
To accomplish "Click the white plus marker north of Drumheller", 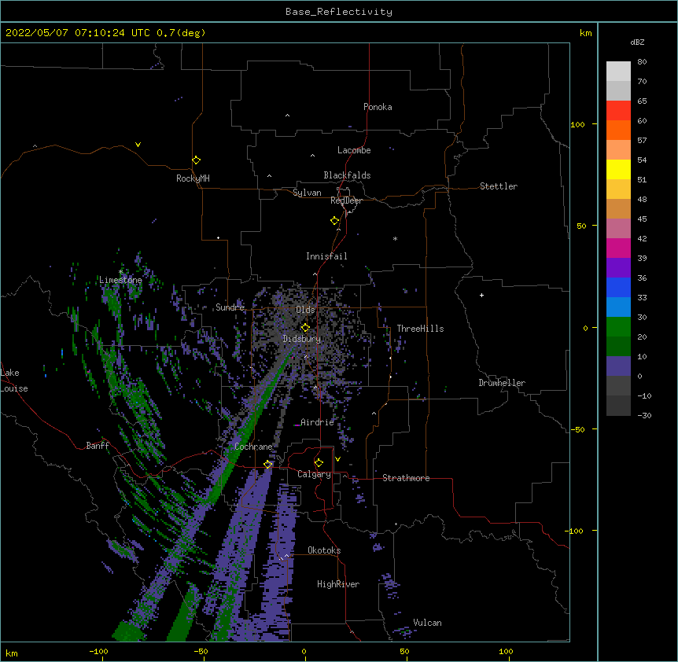I will pyautogui.click(x=481, y=295).
